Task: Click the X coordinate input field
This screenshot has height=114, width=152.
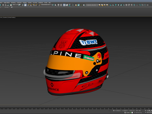Action: (118, 111)
